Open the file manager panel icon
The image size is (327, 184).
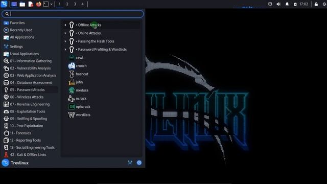[22, 4]
